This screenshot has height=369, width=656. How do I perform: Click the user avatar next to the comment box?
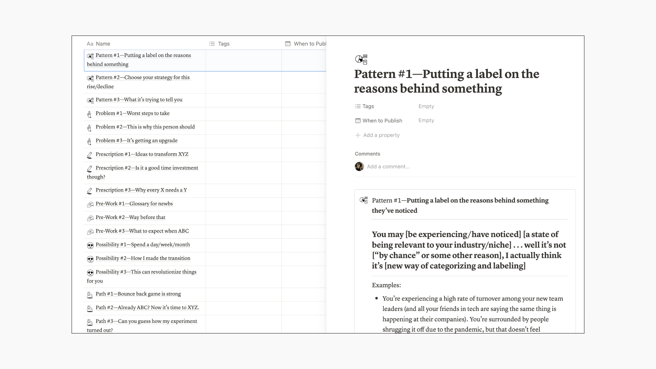tap(359, 166)
